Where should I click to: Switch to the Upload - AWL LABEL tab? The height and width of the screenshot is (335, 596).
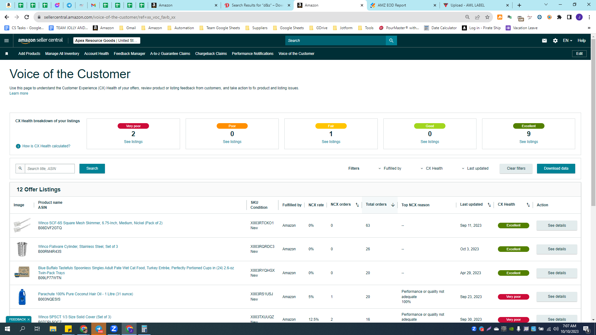coord(476,5)
